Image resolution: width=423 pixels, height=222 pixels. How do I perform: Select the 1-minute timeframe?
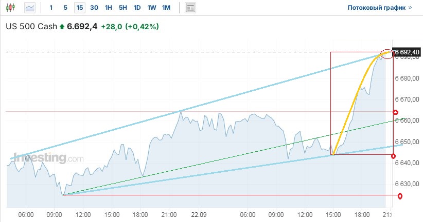(x=50, y=8)
